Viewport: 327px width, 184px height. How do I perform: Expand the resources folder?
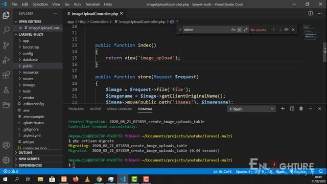[x=31, y=72]
